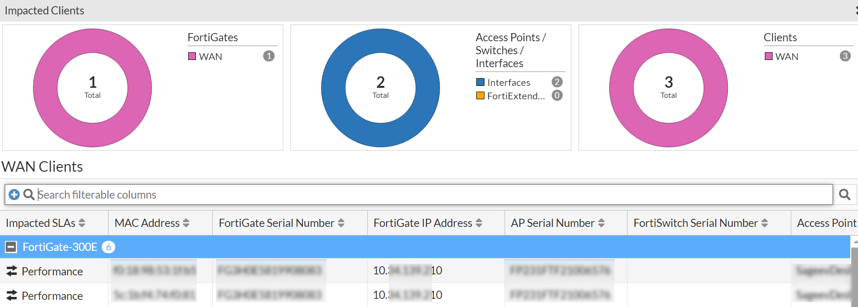Collapse the FortiGate-300E group row
This screenshot has height=307, width=858.
[x=11, y=247]
